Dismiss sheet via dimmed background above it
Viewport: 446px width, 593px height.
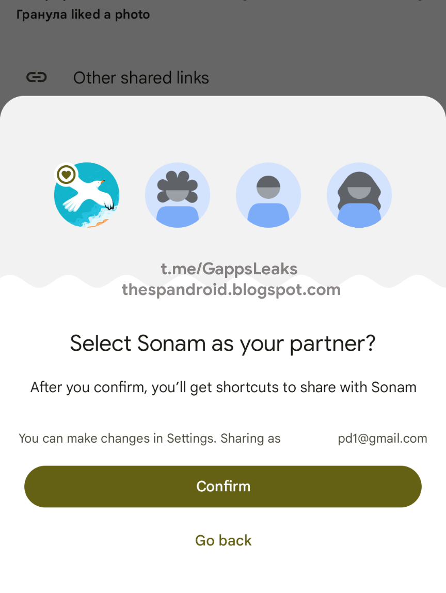(x=223, y=45)
